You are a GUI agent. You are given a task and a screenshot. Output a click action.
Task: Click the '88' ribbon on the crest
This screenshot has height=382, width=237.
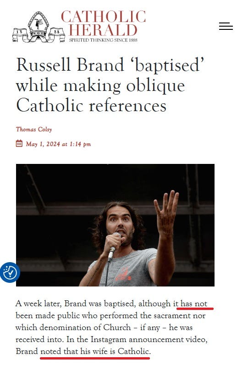[x=57, y=32]
